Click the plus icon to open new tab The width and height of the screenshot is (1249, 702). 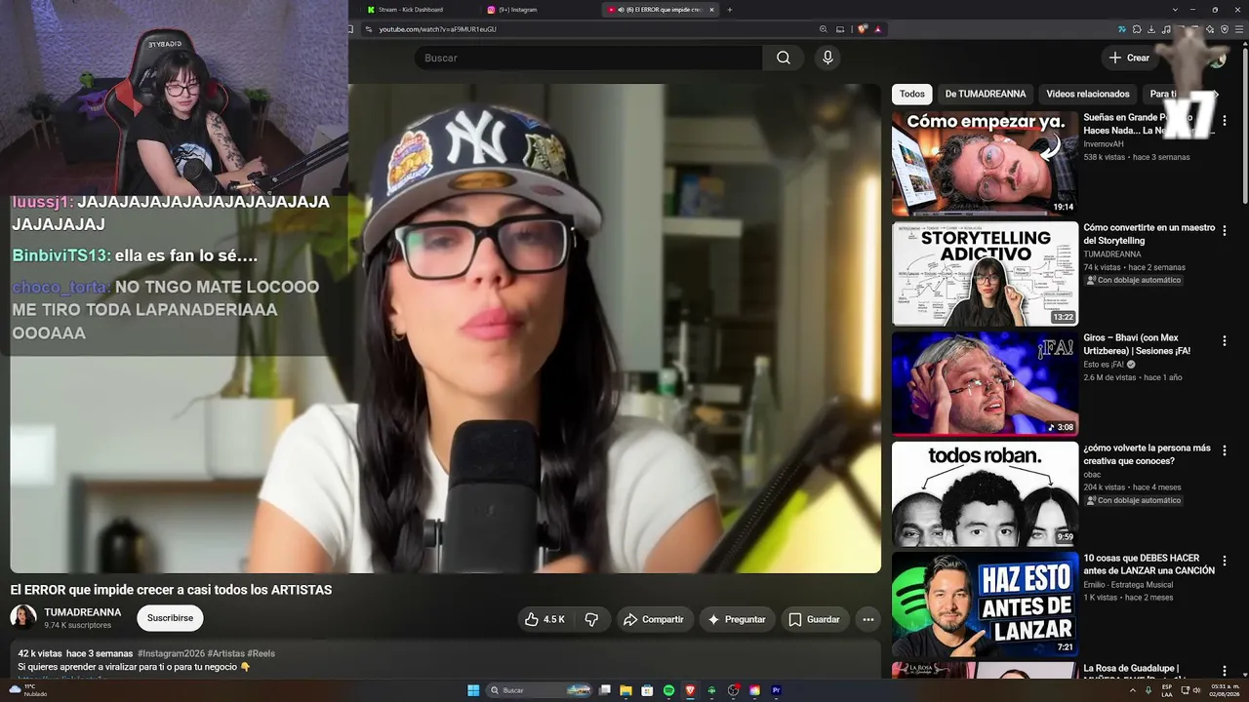coord(729,10)
